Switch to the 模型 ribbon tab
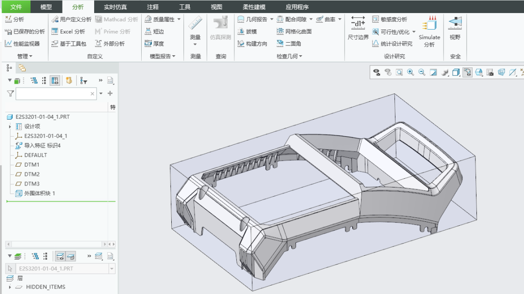Viewport: 524px width, 294px height. click(46, 7)
